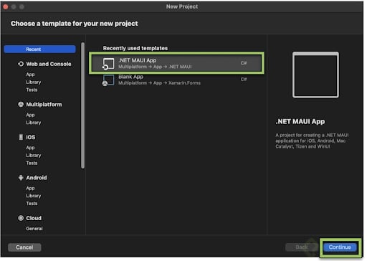The width and height of the screenshot is (367, 261).
Task: Click the .NET MAUI App template icon
Action: click(108, 64)
